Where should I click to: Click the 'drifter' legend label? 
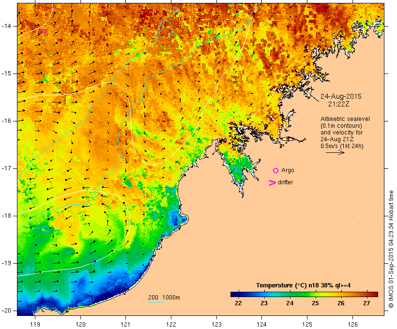click(x=285, y=182)
